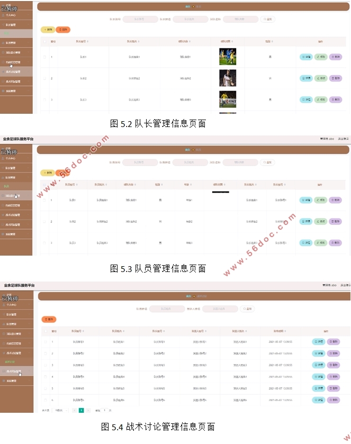
Task: Click first row's football player thumbnail image
Action: pyautogui.click(x=228, y=57)
